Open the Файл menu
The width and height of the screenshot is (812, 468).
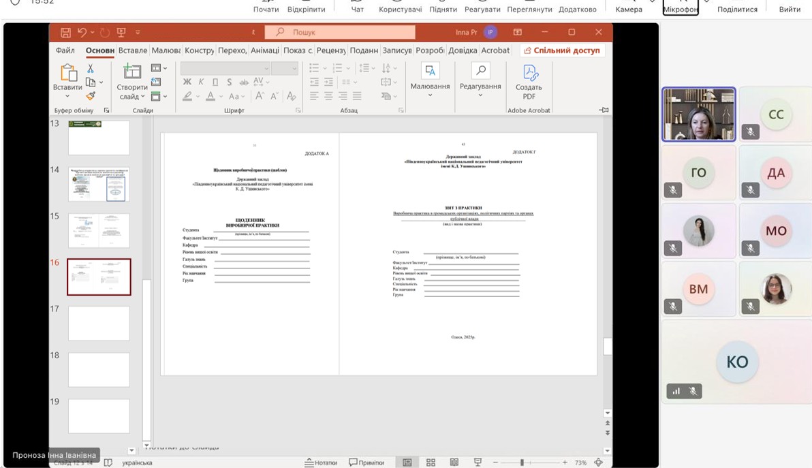65,50
